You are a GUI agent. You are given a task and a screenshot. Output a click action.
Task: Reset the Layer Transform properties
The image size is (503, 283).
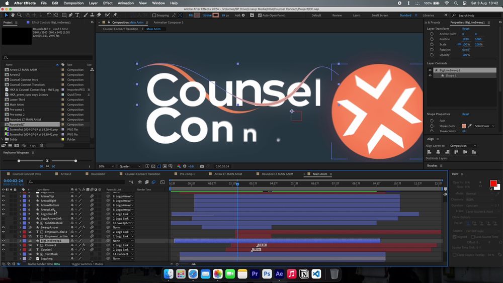(466, 29)
